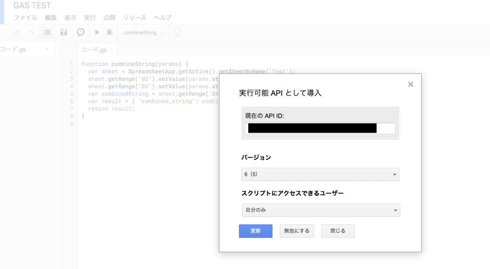This screenshot has width=490, height=269.
Task: Open the リソース menu
Action: (135, 18)
